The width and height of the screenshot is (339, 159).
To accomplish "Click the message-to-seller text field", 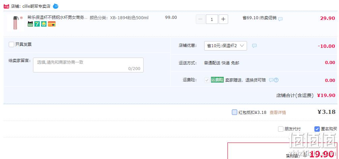I will coord(88,65).
